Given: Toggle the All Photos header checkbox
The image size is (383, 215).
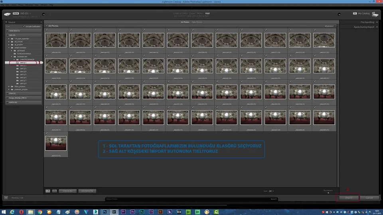Looking at the screenshot, I should click(46, 26).
